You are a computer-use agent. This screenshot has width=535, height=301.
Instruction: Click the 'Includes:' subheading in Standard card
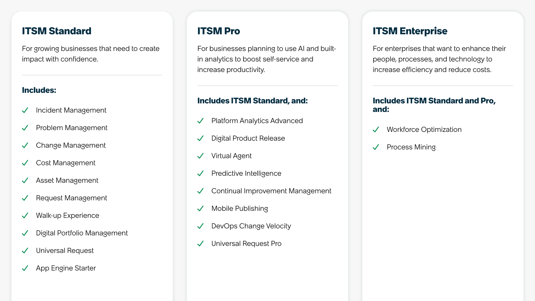click(x=39, y=90)
